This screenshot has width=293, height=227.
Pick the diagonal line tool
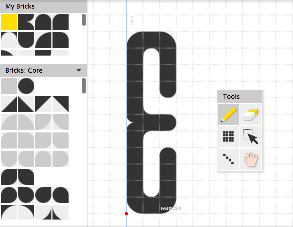click(x=228, y=159)
